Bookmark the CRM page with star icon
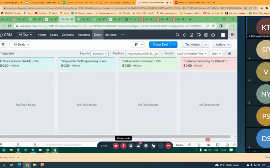Viewport: 270px width, 168px height. click(x=213, y=26)
